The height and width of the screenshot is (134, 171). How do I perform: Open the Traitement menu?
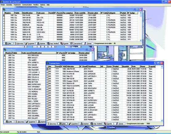17,5
